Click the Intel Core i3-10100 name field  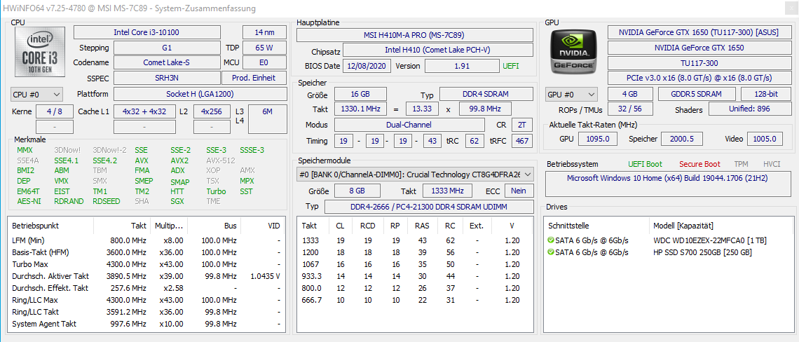pos(146,32)
